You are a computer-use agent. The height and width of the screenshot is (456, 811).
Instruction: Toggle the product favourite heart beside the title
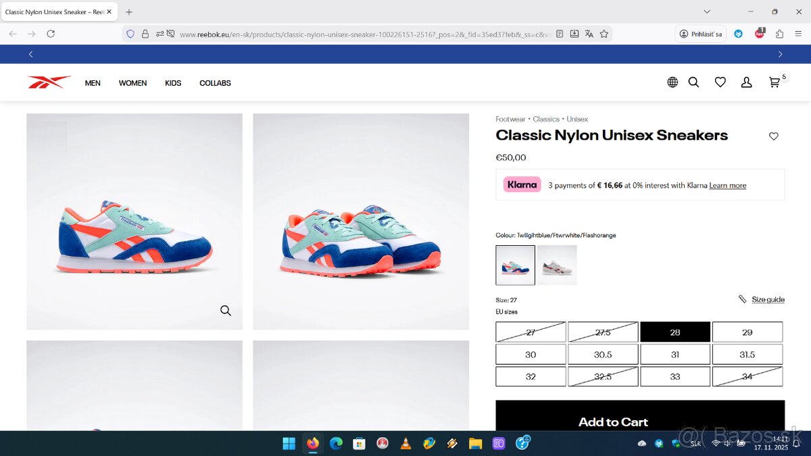point(773,136)
